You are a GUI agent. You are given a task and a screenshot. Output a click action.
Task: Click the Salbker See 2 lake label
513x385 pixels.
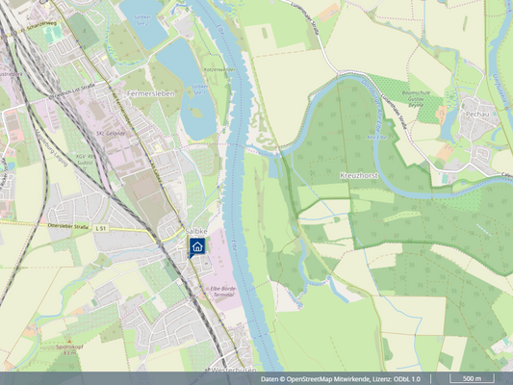click(143, 19)
